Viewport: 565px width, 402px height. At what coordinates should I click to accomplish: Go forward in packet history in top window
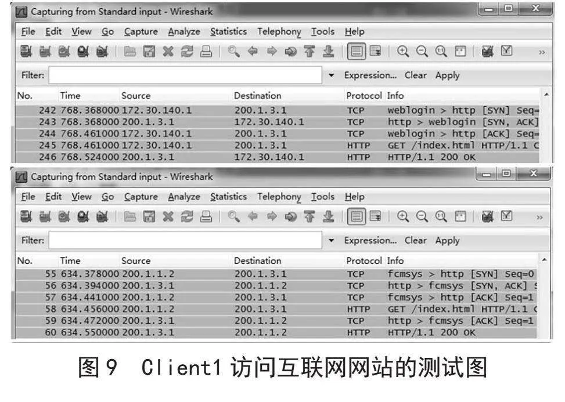pos(272,52)
